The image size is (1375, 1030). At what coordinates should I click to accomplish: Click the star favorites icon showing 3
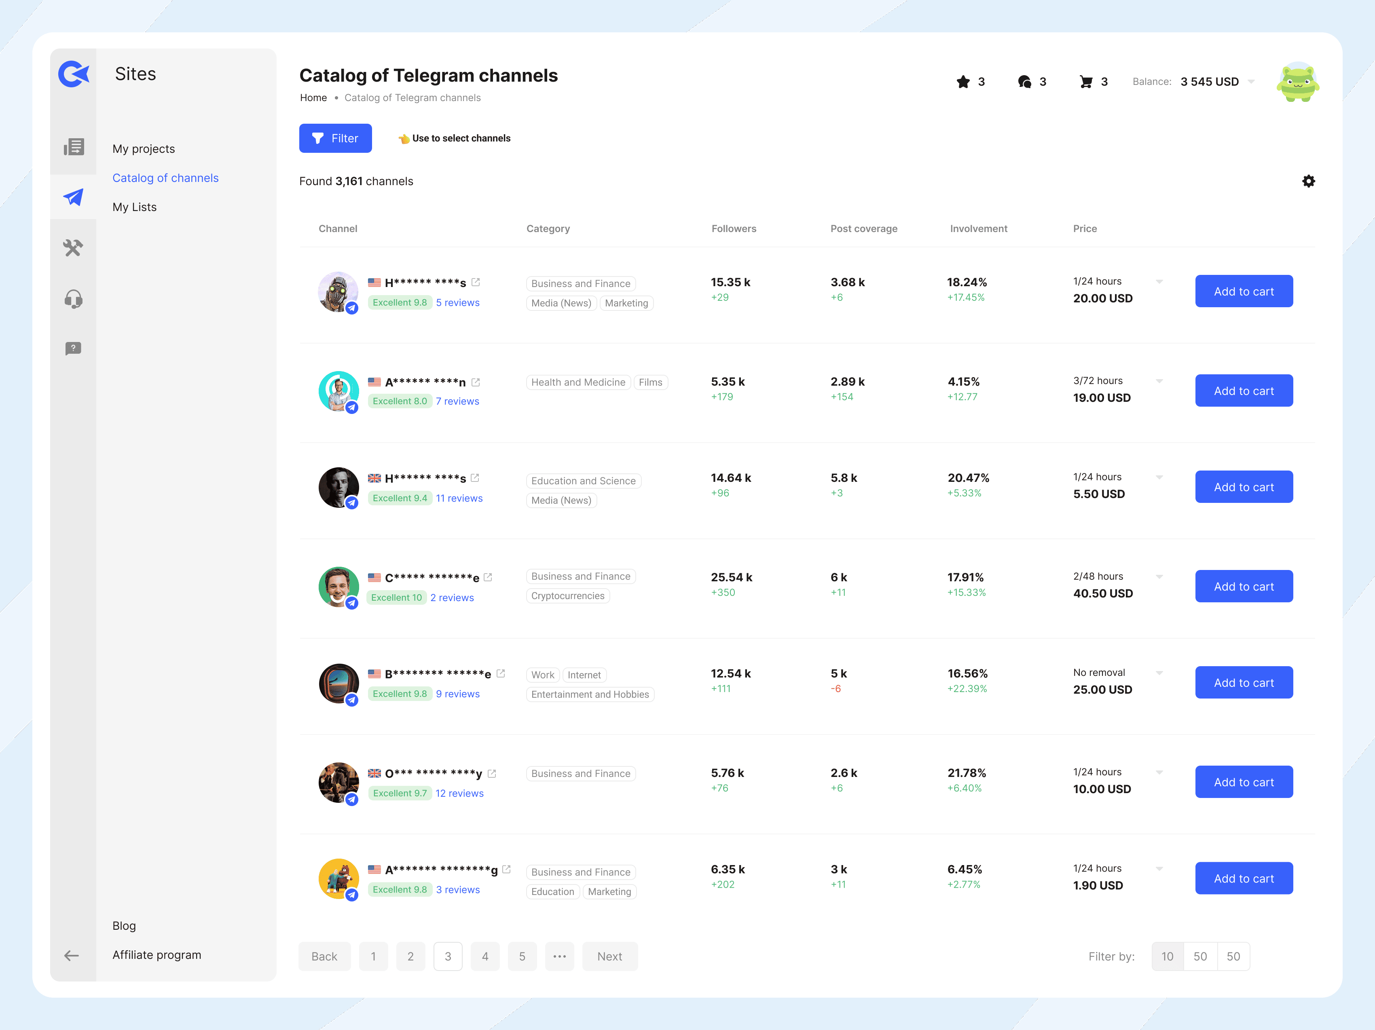pos(964,81)
